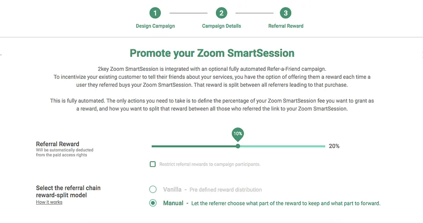Viewport: 423px width, 223px height.
Task: Enable restrict referral rewards checkbox
Action: pyautogui.click(x=153, y=164)
